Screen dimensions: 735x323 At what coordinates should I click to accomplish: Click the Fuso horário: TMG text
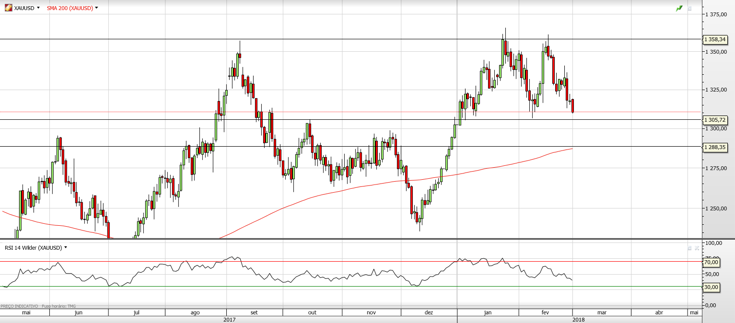[59, 306]
